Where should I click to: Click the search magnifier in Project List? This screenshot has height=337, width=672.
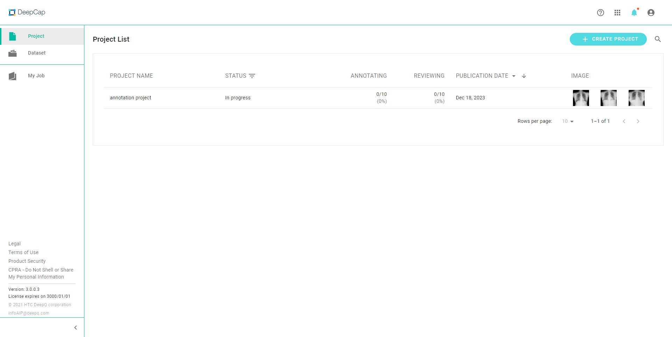(658, 39)
